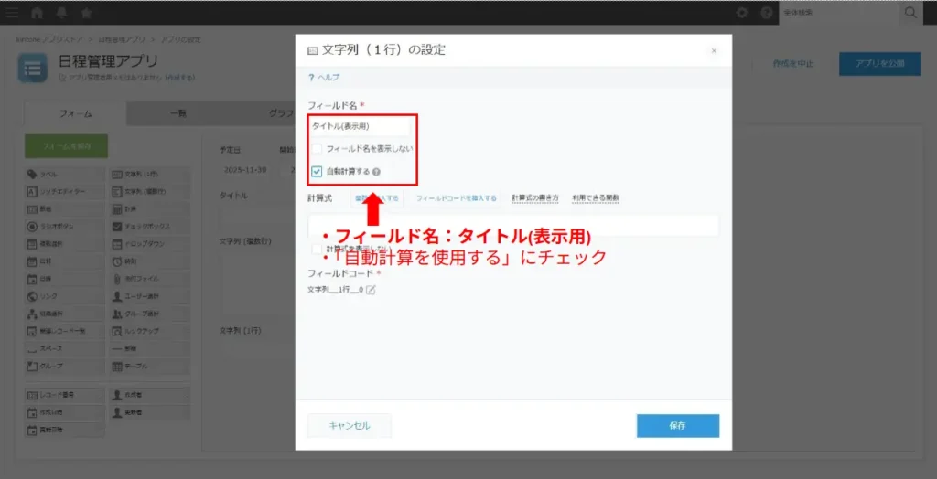Pick the ユーザー選択 field in the palette

point(149,295)
